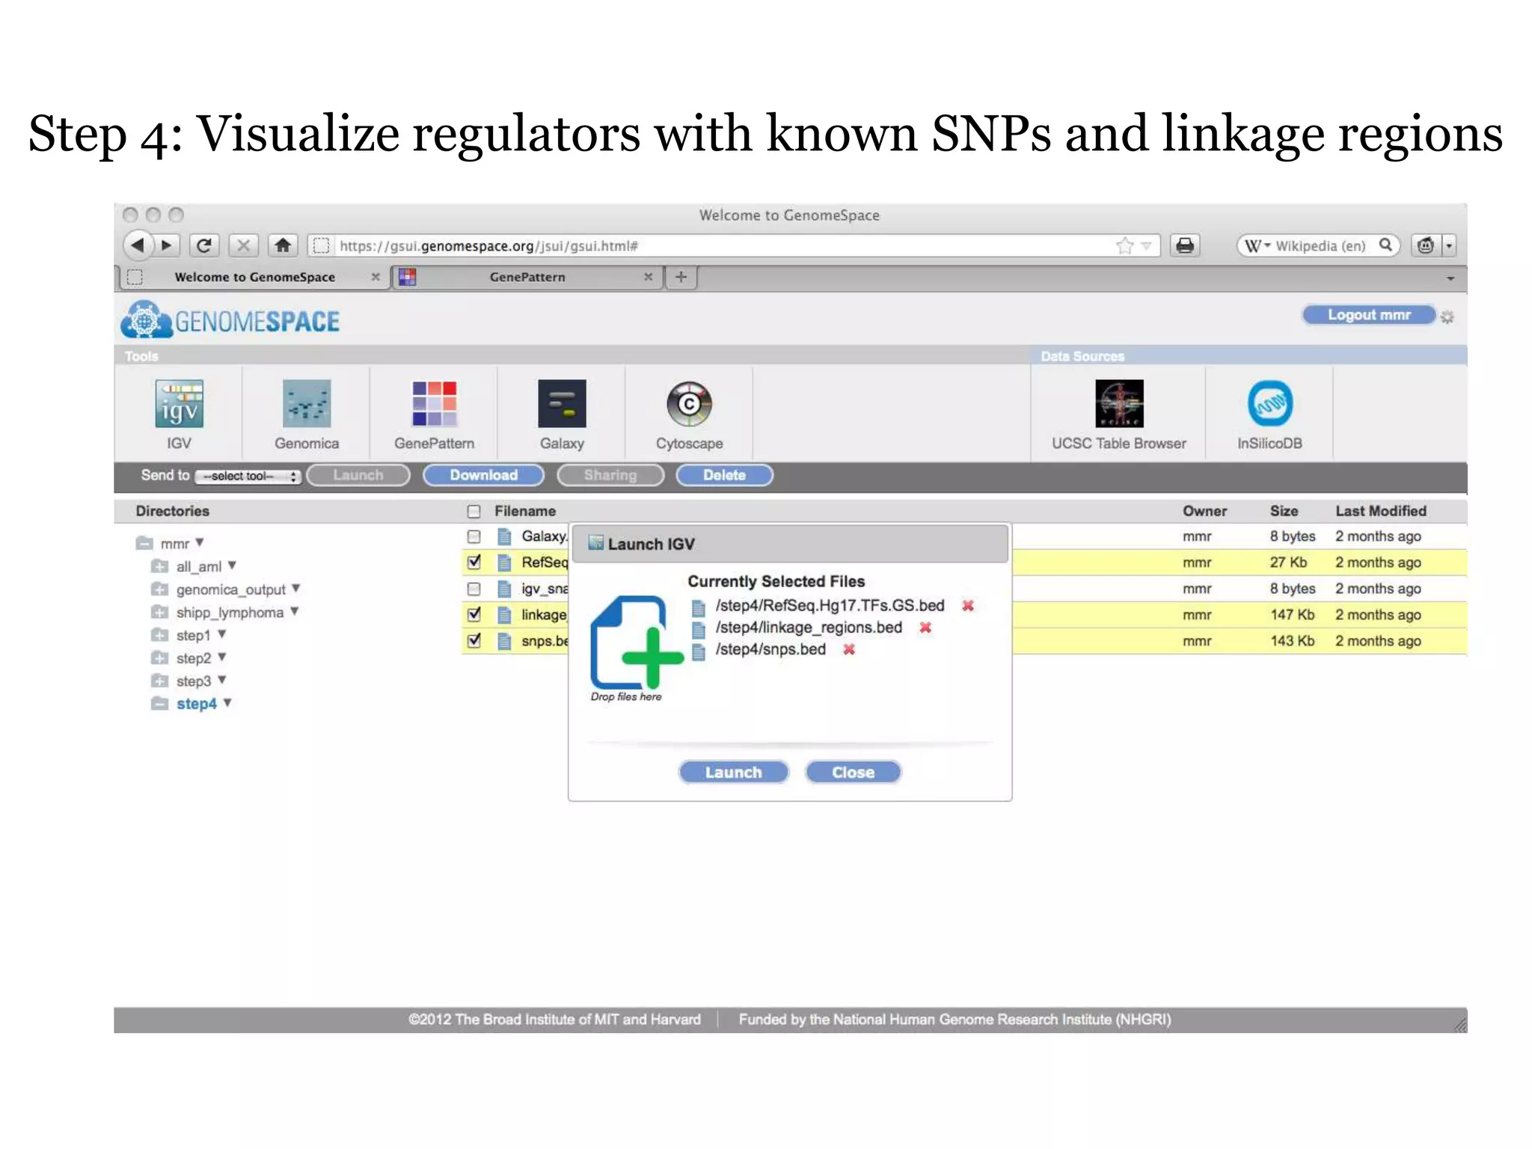Sort by Last Modified column header
Viewport: 1532px width, 1149px height.
click(x=1381, y=511)
